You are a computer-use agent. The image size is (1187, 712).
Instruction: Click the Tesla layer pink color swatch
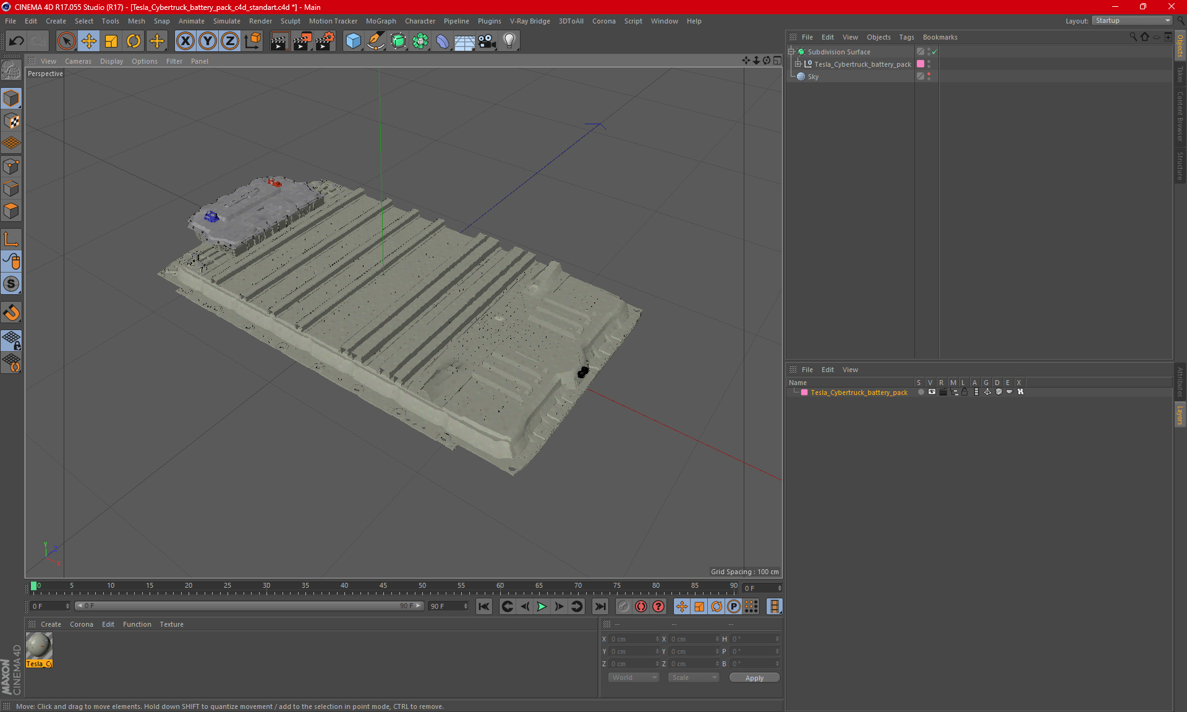click(804, 392)
